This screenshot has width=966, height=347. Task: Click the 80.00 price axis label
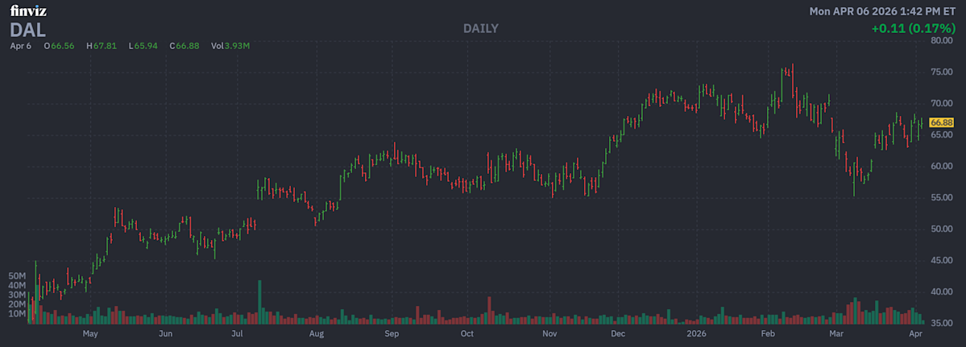(942, 40)
